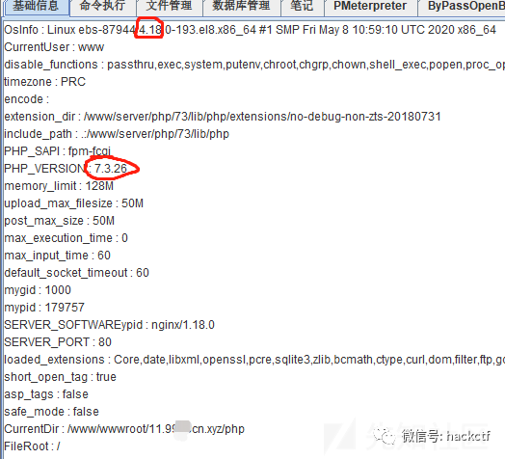
Task: Select the PMeterpreter tab
Action: [x=370, y=7]
